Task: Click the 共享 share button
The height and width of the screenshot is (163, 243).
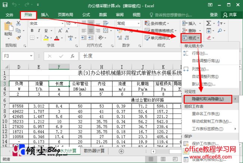Action: click(x=230, y=15)
